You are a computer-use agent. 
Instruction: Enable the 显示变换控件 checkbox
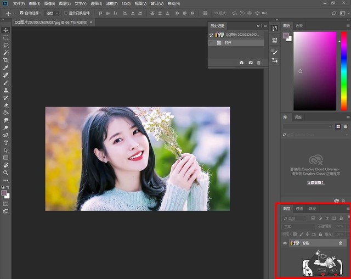point(65,13)
